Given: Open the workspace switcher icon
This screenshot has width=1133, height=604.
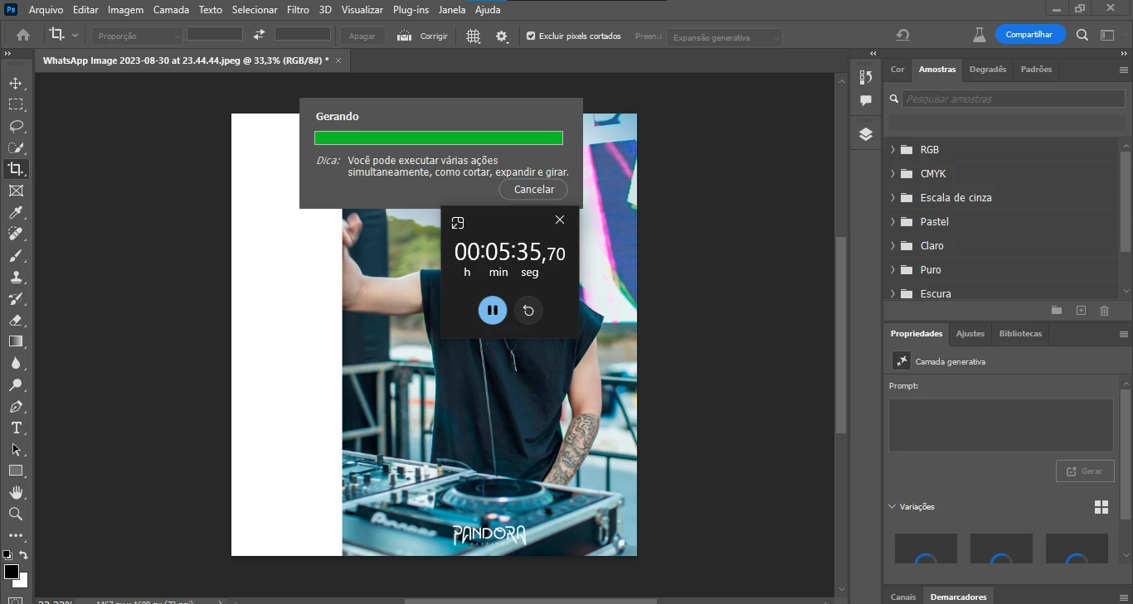Looking at the screenshot, I should 1107,35.
